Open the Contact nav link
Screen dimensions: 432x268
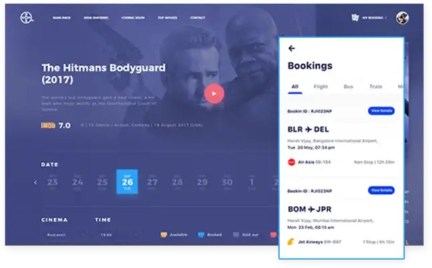(198, 17)
